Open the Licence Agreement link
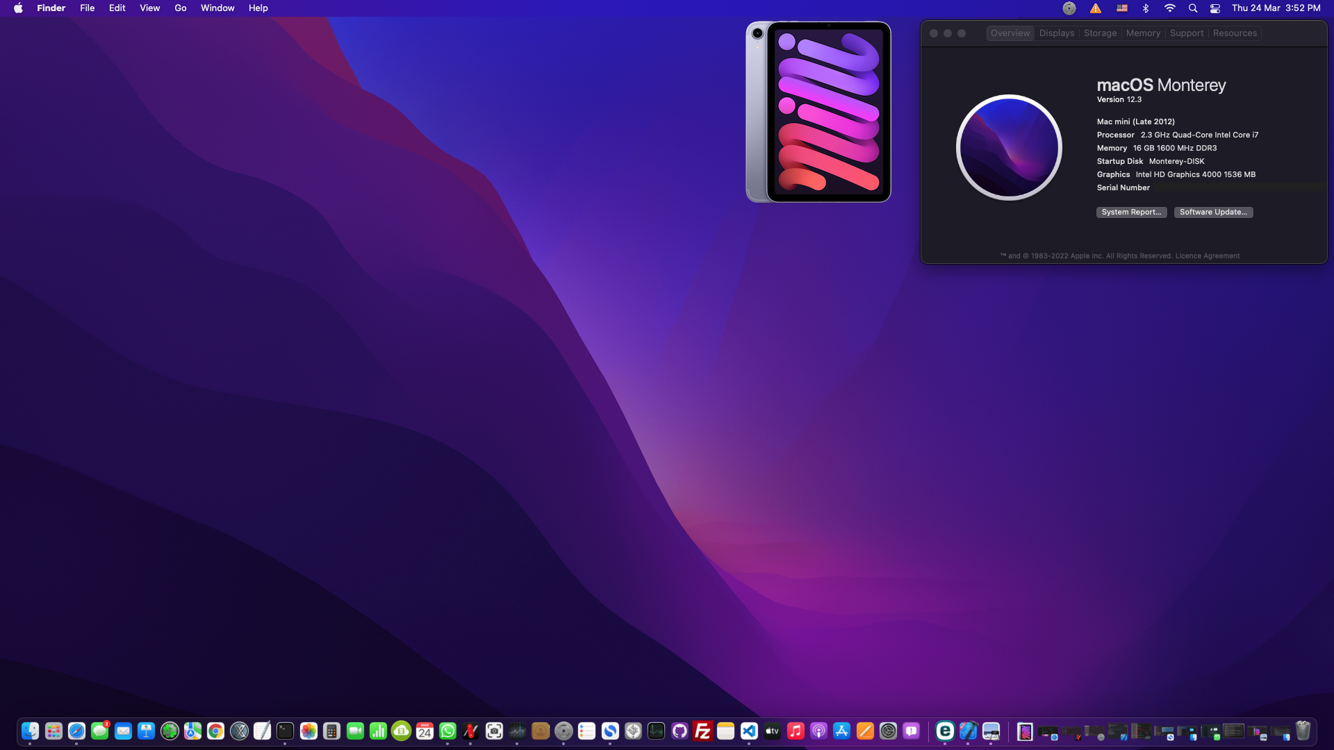 click(1207, 256)
